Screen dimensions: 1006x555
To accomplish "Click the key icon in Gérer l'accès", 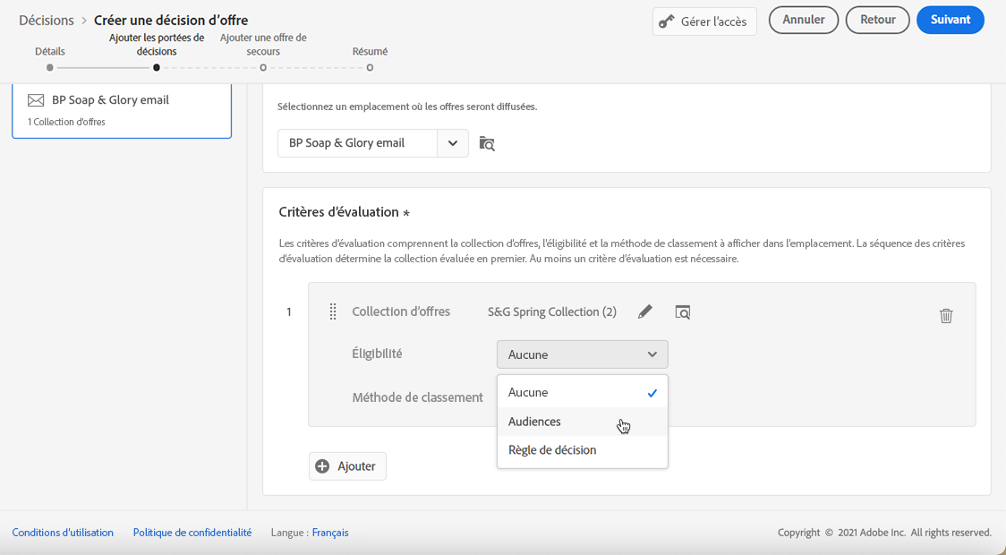I will coord(667,21).
